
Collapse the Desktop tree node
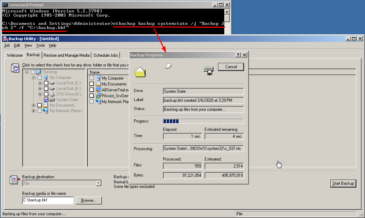27,72
